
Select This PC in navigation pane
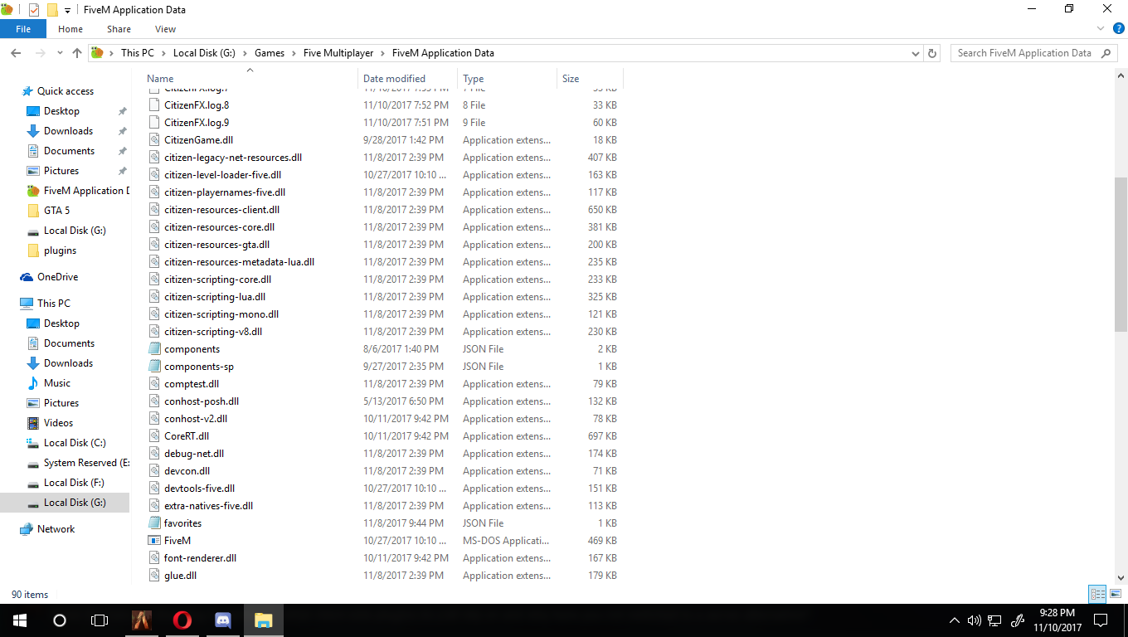pyautogui.click(x=53, y=304)
